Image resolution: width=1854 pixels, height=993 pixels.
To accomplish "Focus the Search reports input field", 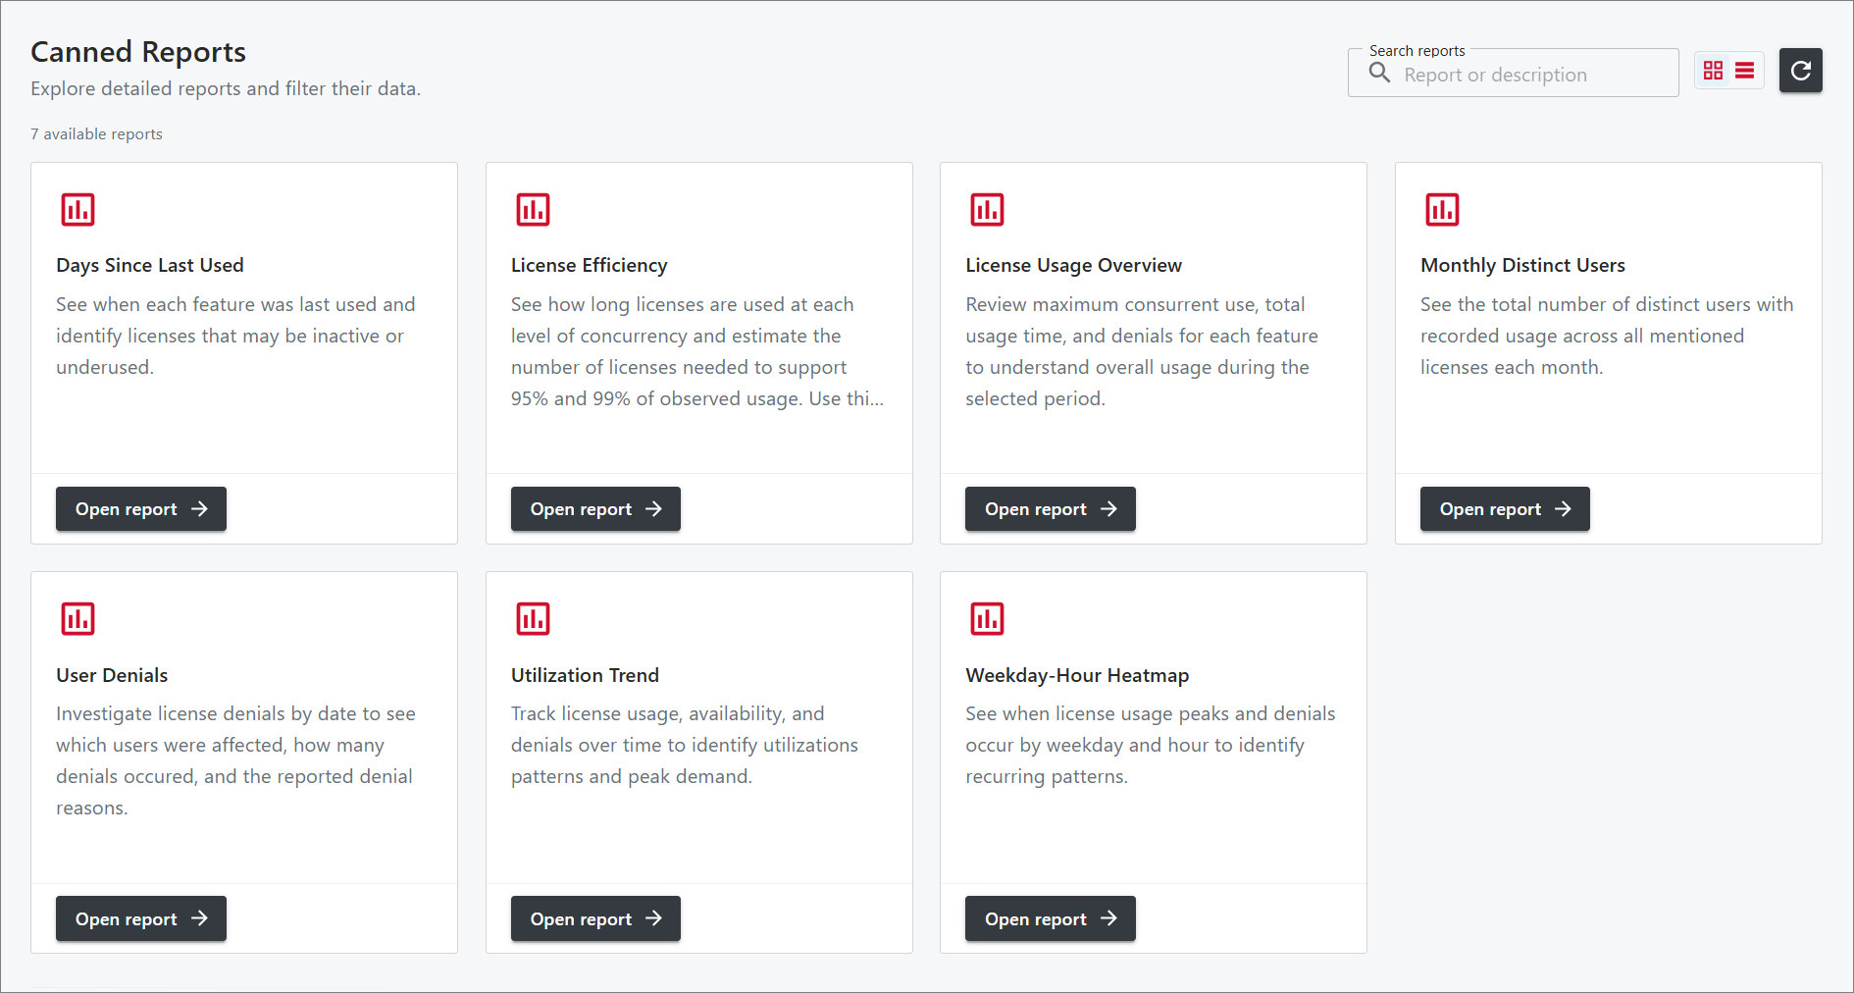I will (1514, 74).
